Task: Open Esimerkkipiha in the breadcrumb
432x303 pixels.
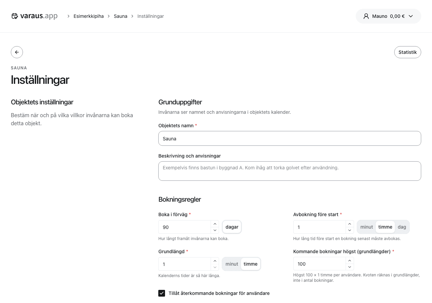Action: (x=89, y=16)
